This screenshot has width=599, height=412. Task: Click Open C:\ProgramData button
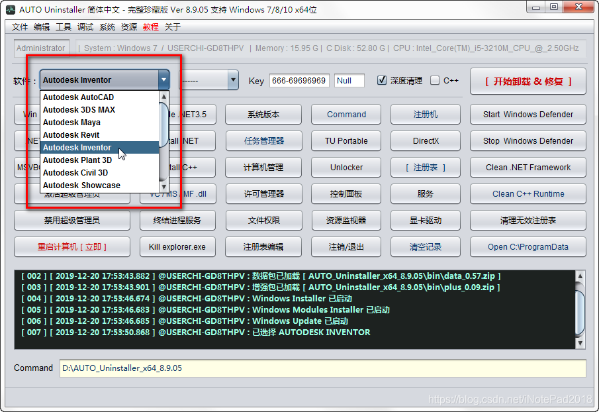click(528, 247)
